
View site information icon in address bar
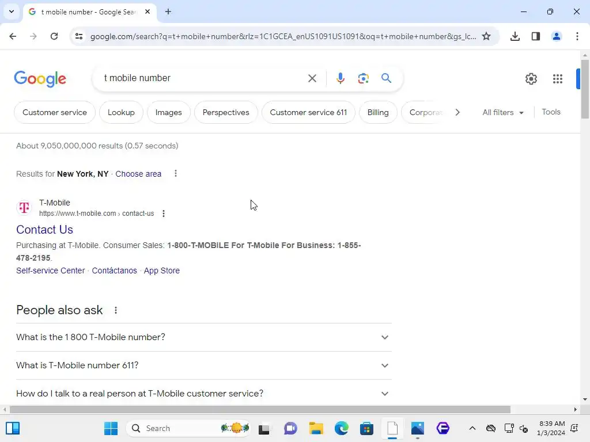(78, 36)
